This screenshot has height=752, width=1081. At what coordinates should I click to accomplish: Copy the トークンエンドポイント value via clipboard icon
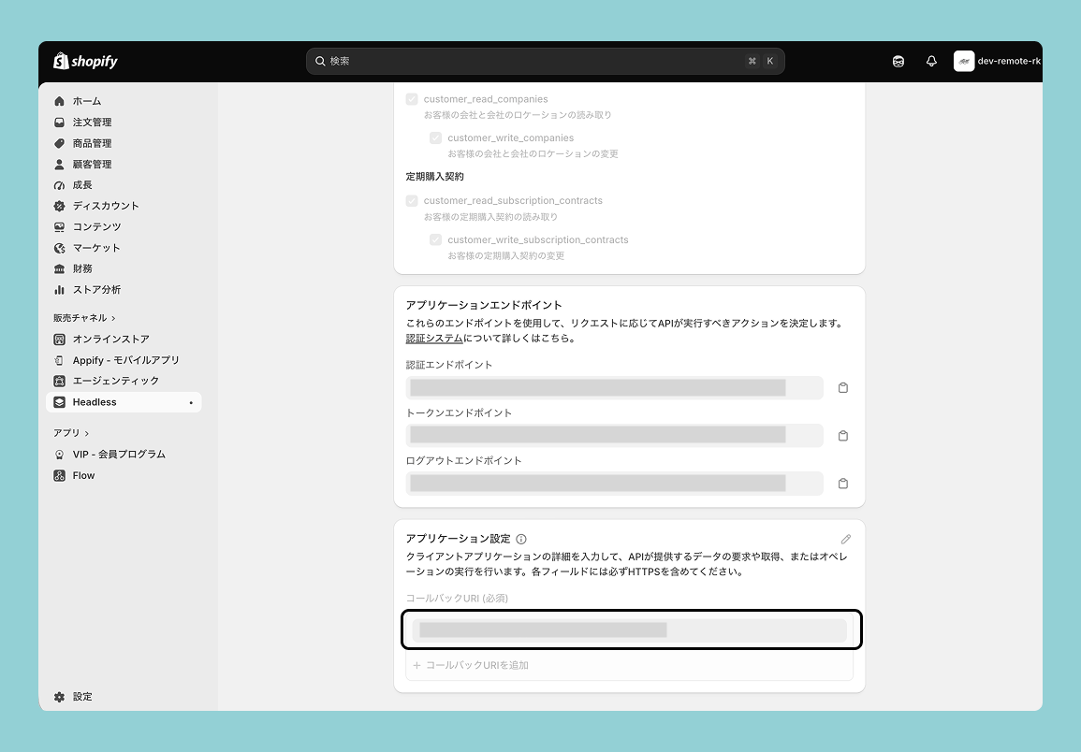pos(842,436)
